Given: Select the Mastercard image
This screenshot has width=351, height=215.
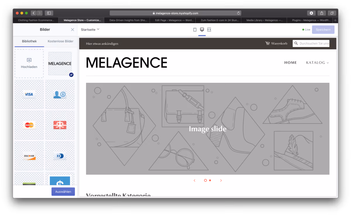Looking at the screenshot, I should (29, 125).
